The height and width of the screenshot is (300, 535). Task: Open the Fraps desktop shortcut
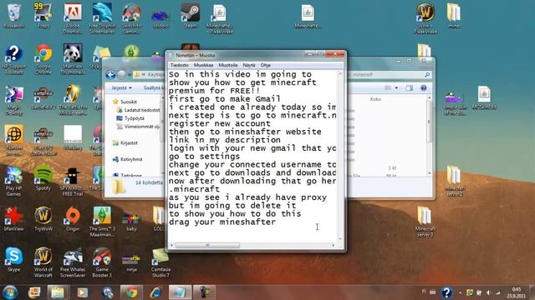[x=43, y=15]
